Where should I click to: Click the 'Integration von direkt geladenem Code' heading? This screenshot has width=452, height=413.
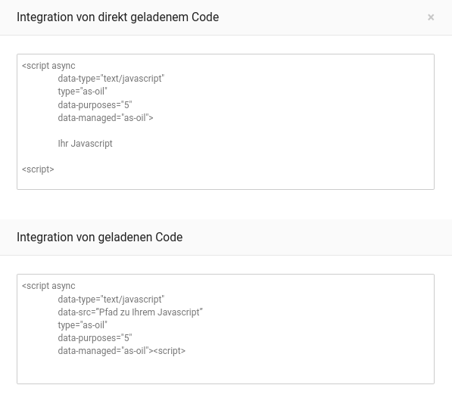(117, 17)
